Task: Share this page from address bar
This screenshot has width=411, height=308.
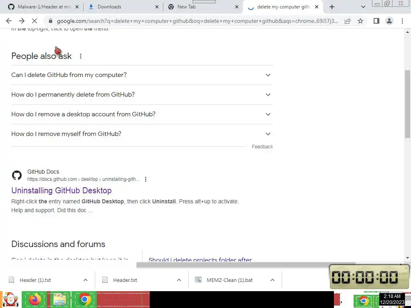Action: pyautogui.click(x=348, y=21)
